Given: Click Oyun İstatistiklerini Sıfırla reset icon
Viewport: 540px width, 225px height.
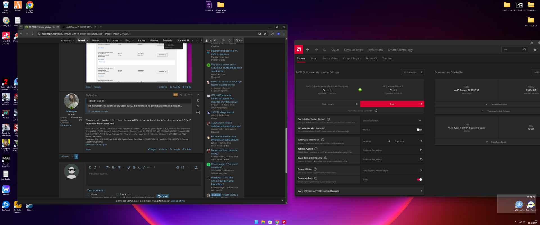Looking at the screenshot, I should pyautogui.click(x=421, y=159).
